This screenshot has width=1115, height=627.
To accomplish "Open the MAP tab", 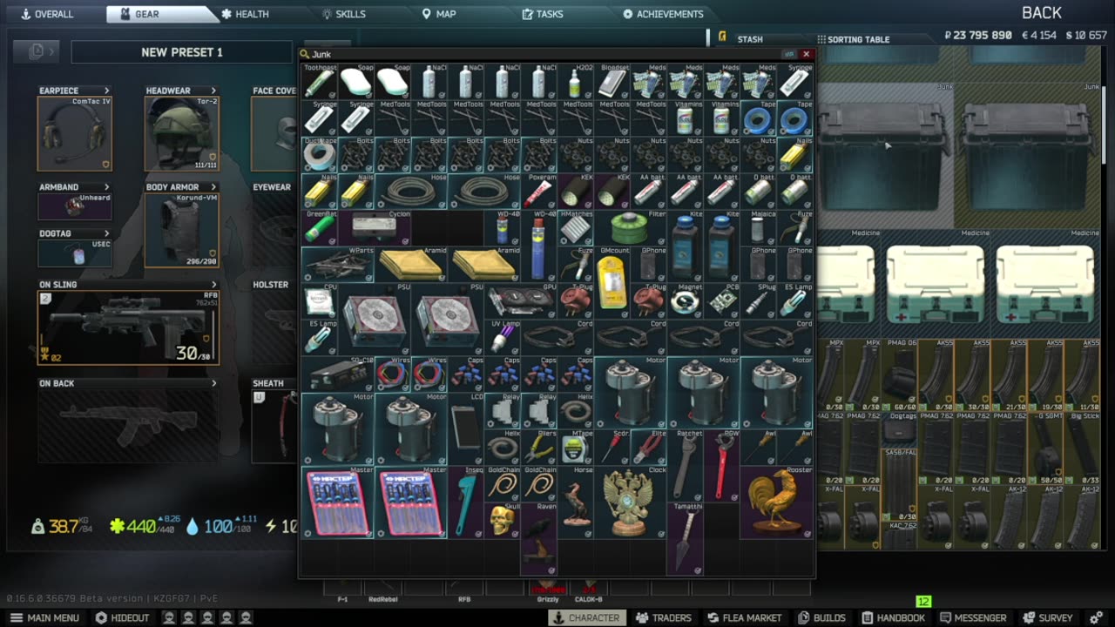I will 438,14.
